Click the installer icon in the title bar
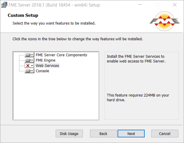This screenshot has width=184, height=143. [x=4, y=5]
